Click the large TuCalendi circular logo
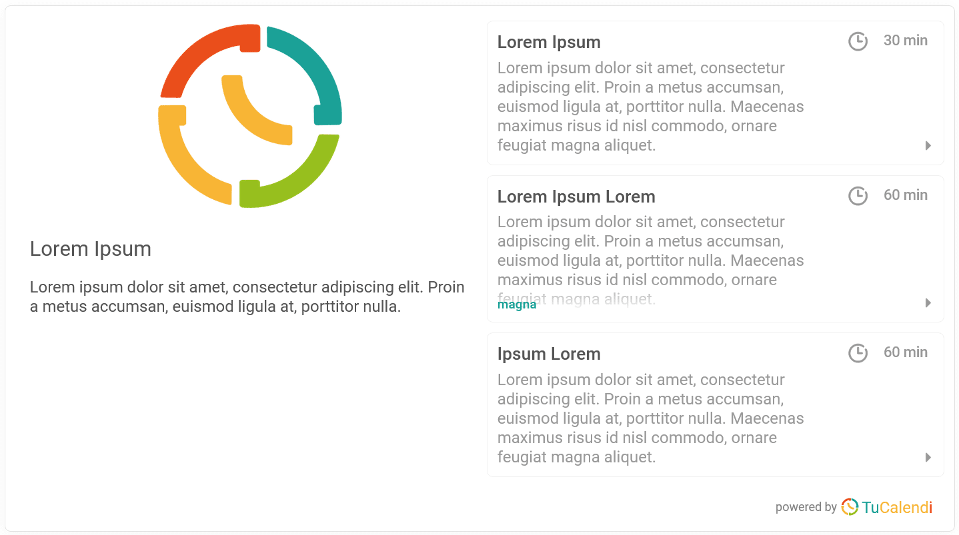 pos(250,116)
